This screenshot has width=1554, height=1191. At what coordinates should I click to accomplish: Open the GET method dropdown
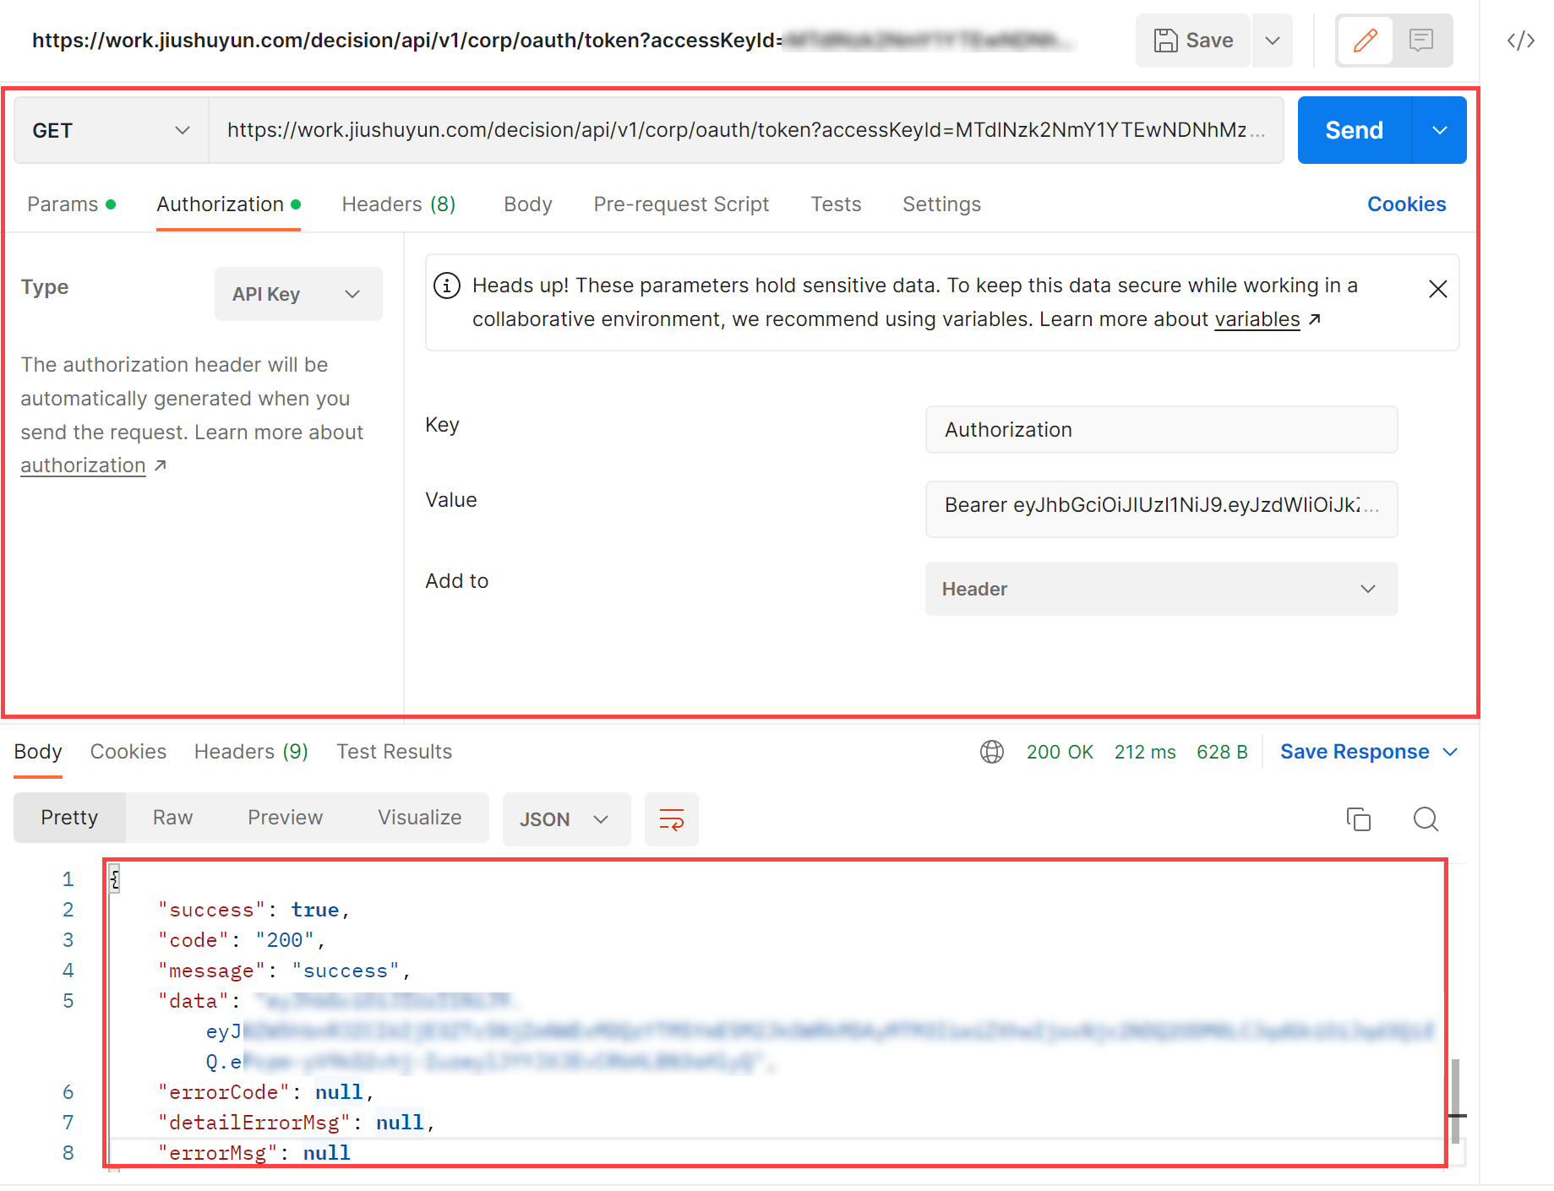(x=111, y=130)
